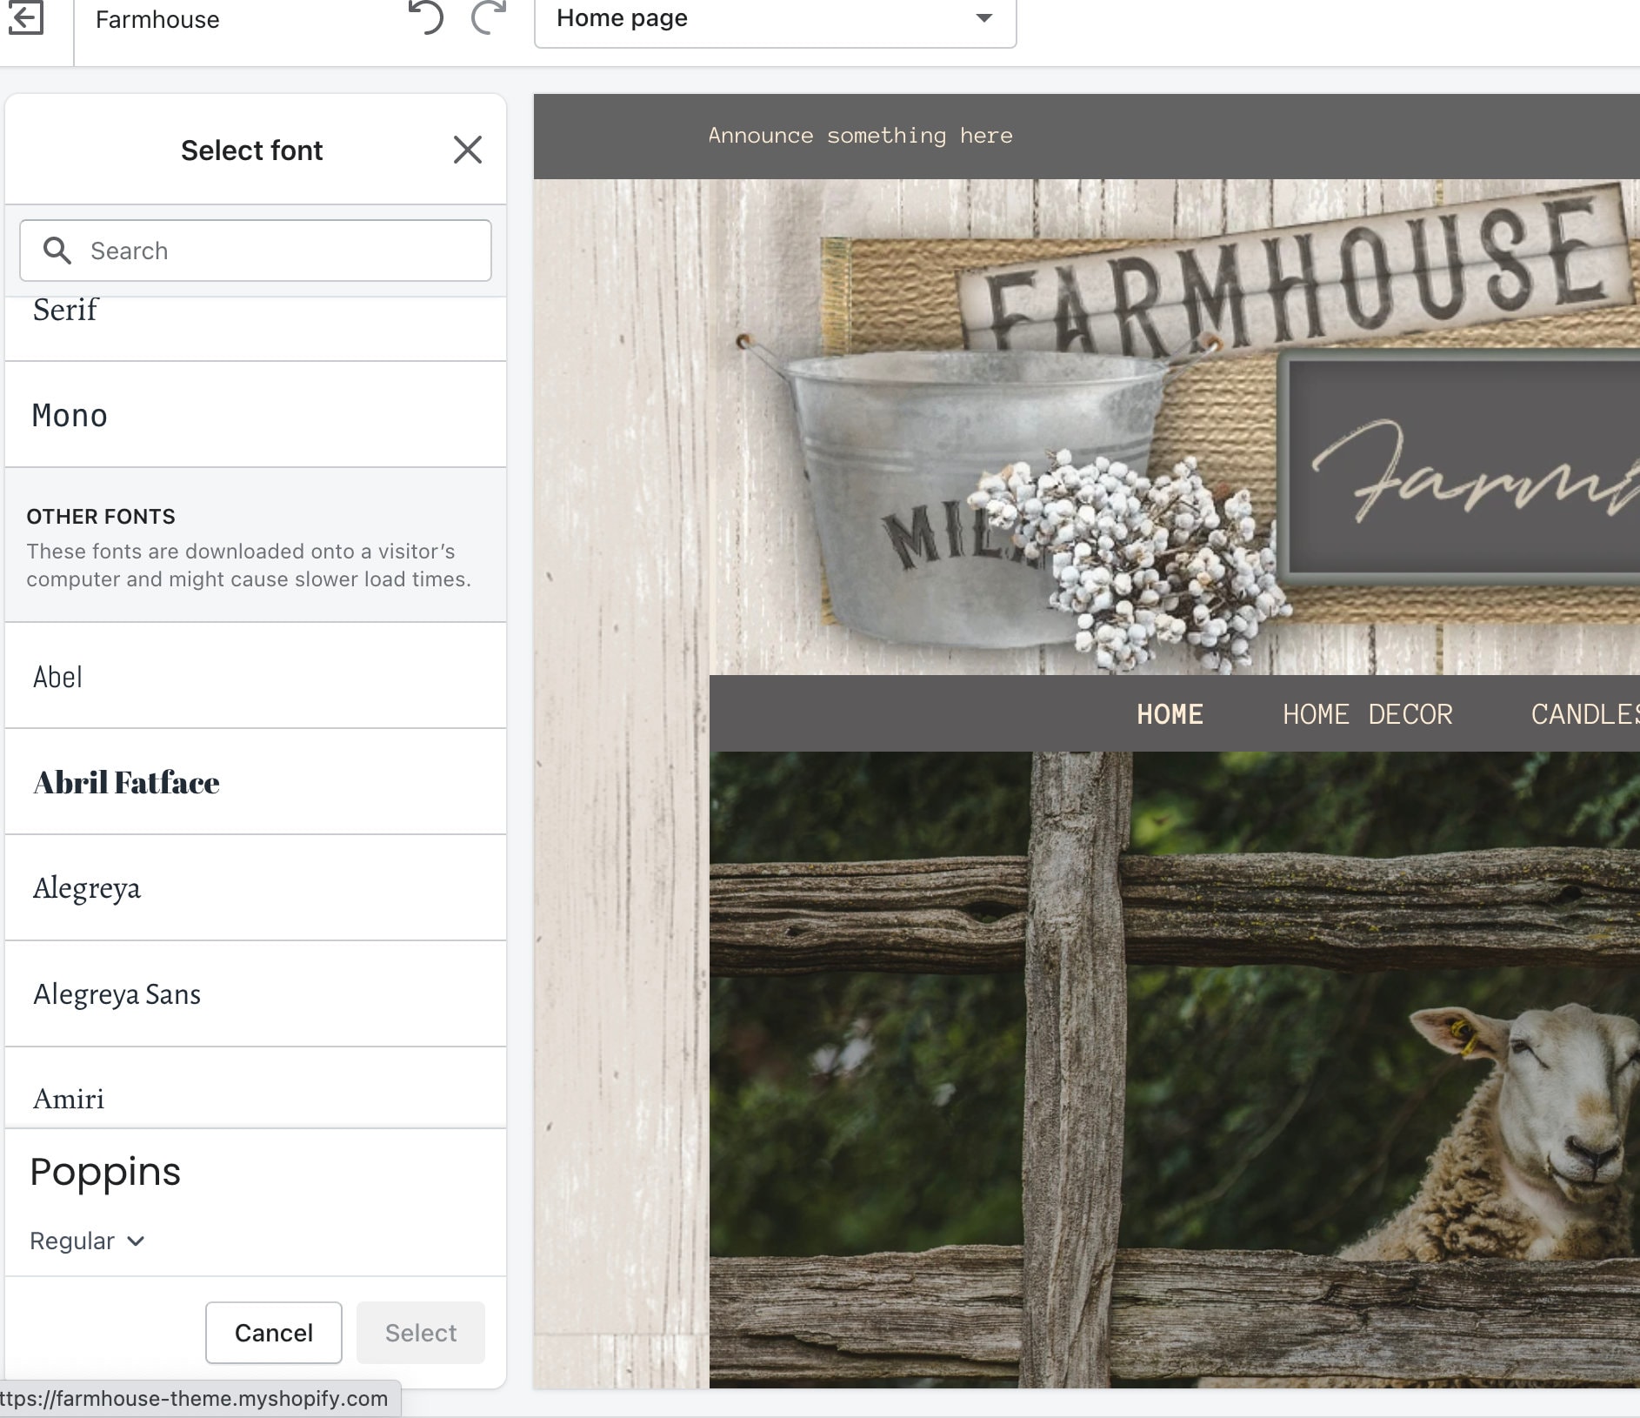Click the search magnifier in the font panel

(x=57, y=251)
